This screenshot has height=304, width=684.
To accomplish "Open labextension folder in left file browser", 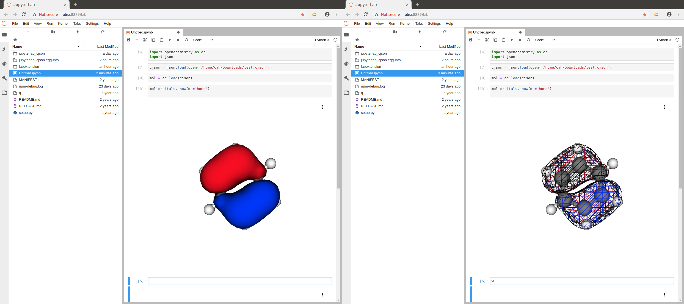I will (65, 67).
